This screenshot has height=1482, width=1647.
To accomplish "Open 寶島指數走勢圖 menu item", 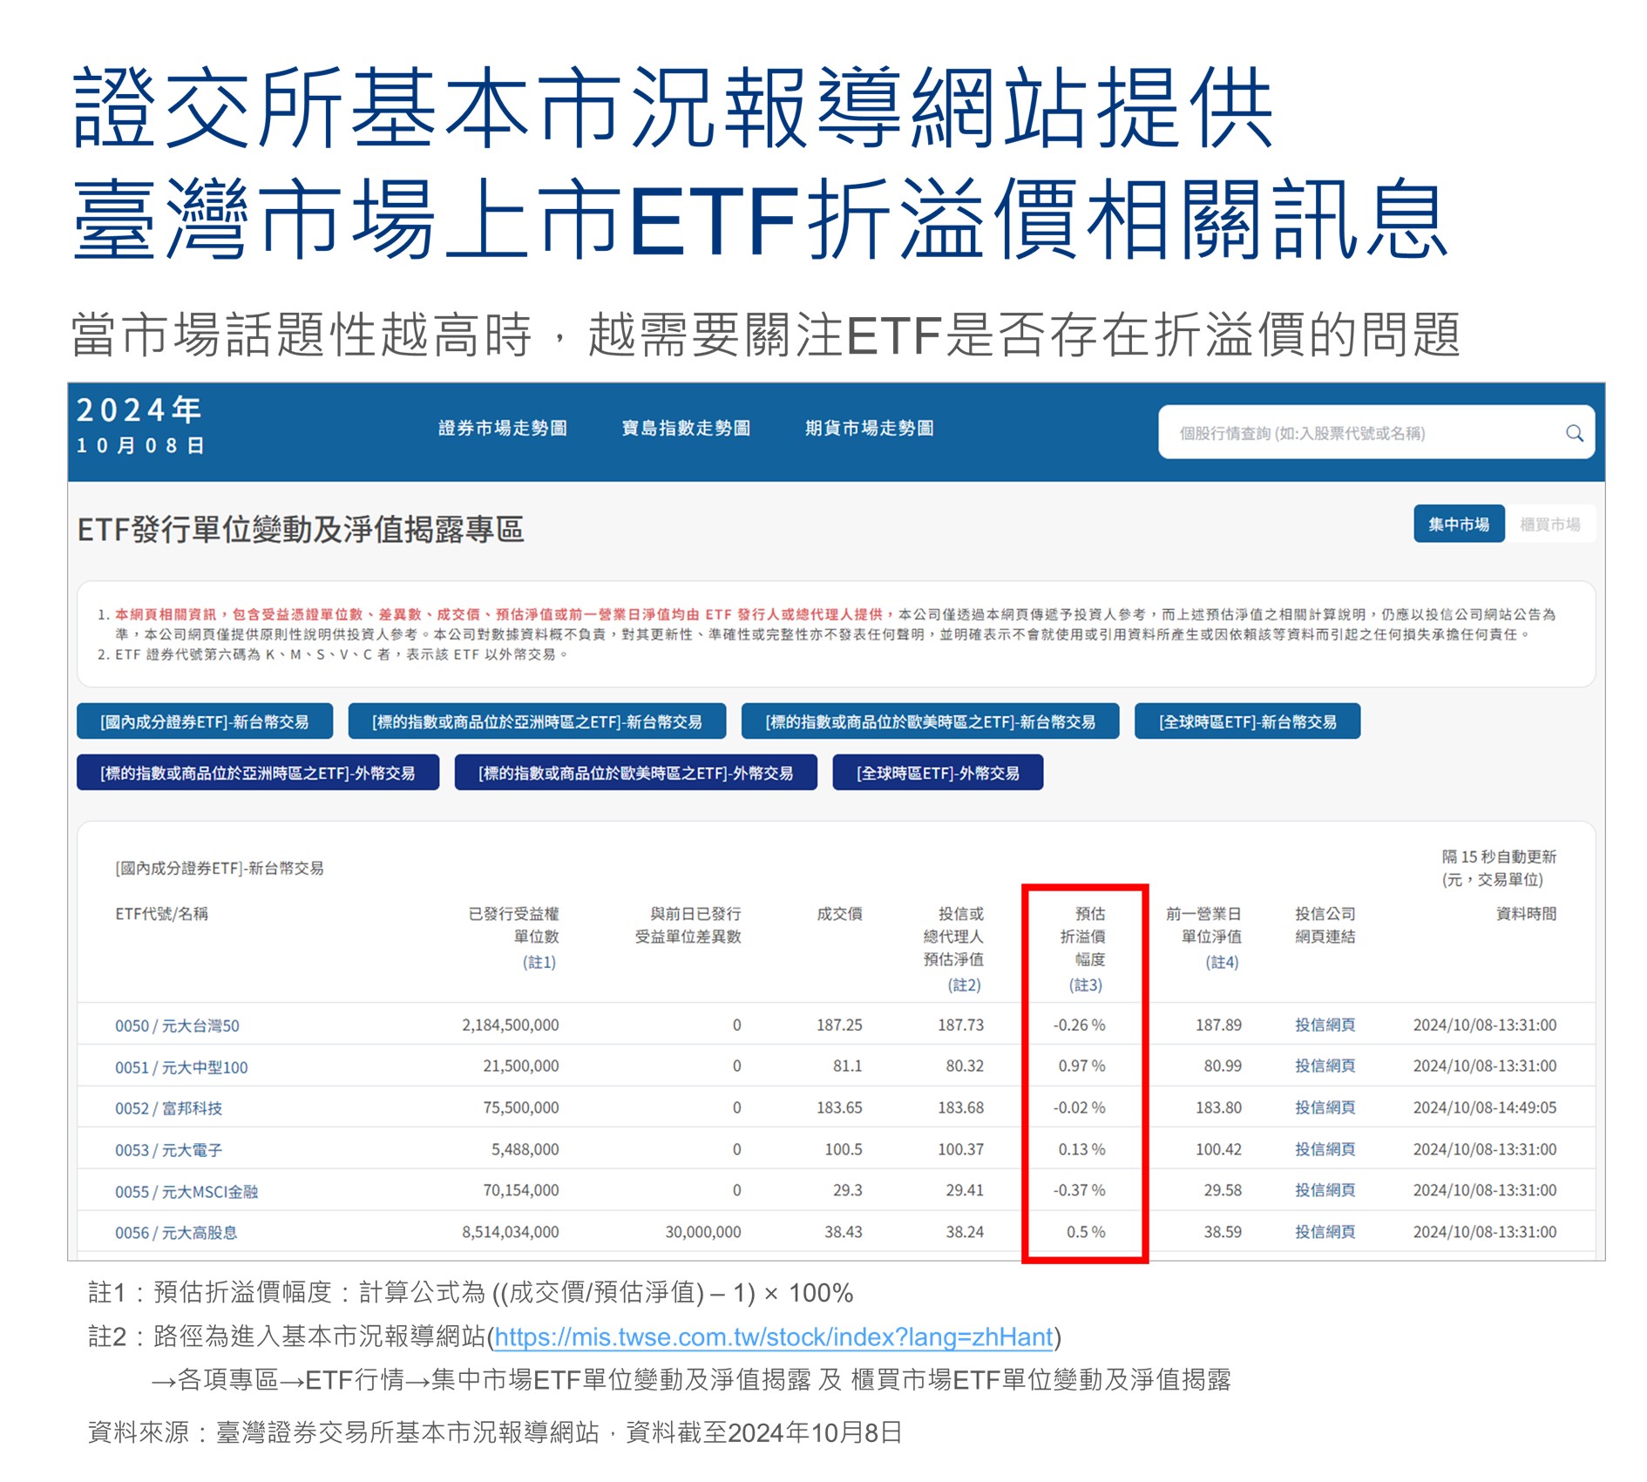I will pos(686,428).
